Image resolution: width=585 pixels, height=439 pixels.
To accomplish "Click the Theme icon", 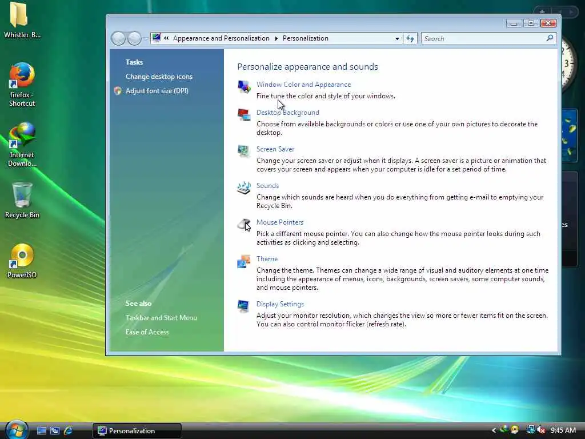I will 244,261.
